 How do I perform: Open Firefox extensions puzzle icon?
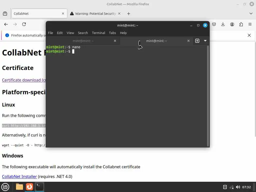coord(241,24)
